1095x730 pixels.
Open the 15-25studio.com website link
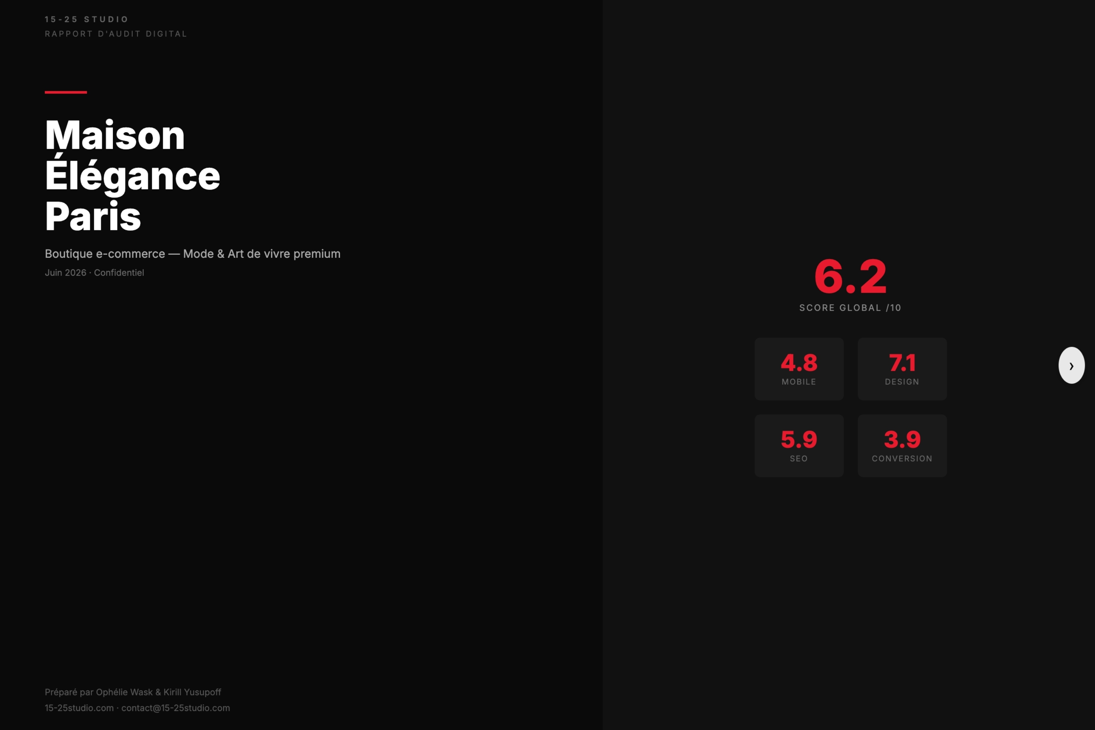(x=79, y=708)
